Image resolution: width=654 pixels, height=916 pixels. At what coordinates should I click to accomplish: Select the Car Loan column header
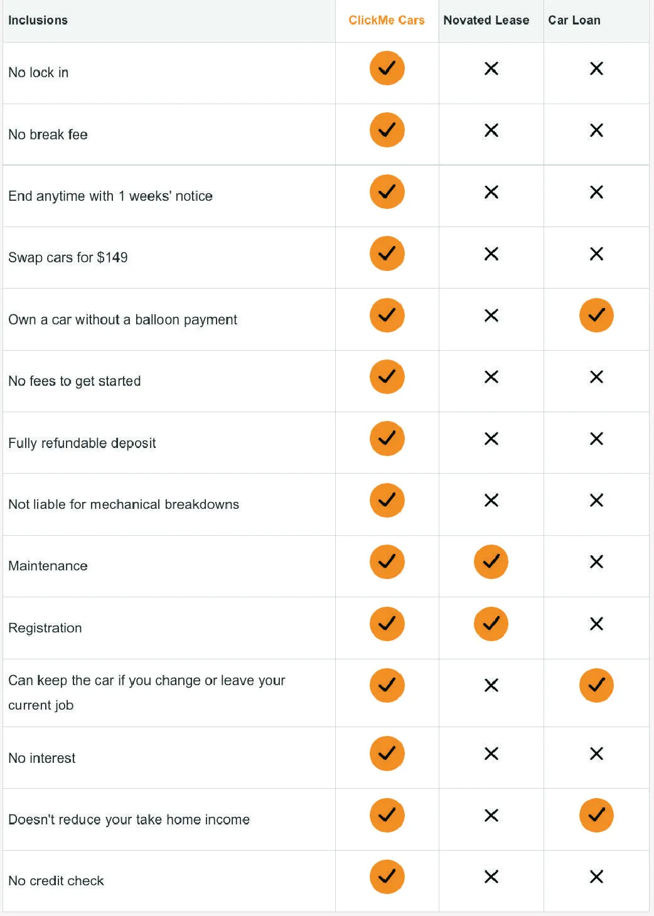coord(574,20)
